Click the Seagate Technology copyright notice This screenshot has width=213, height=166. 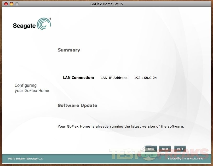(x=25, y=159)
